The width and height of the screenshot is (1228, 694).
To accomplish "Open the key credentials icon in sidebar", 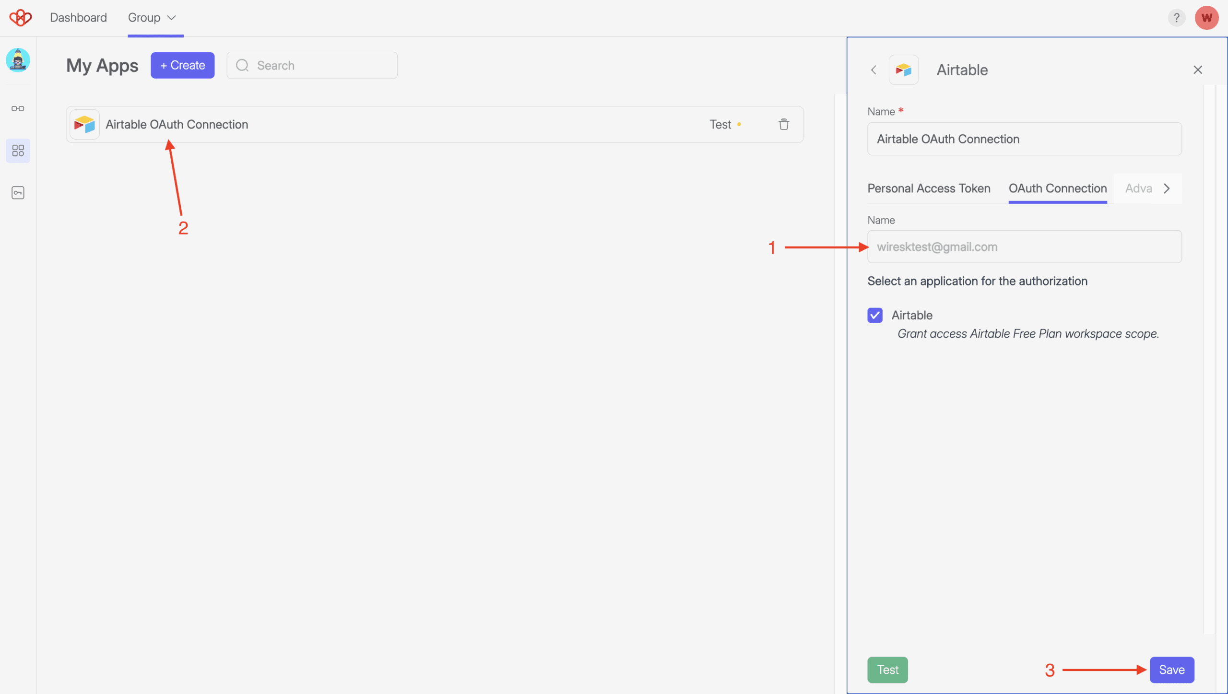I will [18, 193].
